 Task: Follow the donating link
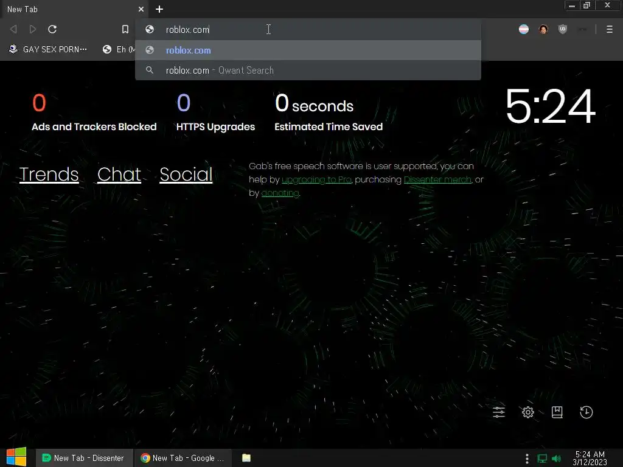pyautogui.click(x=280, y=193)
